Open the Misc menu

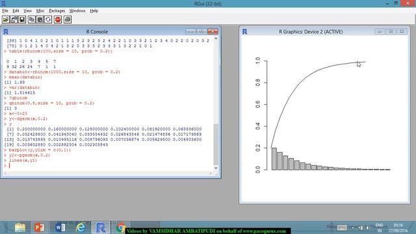(40, 10)
